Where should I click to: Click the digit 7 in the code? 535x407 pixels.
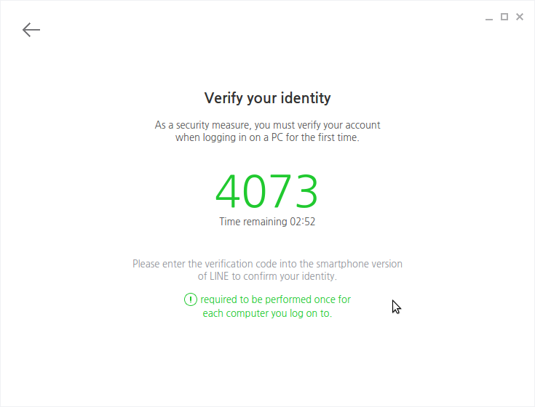coord(280,191)
